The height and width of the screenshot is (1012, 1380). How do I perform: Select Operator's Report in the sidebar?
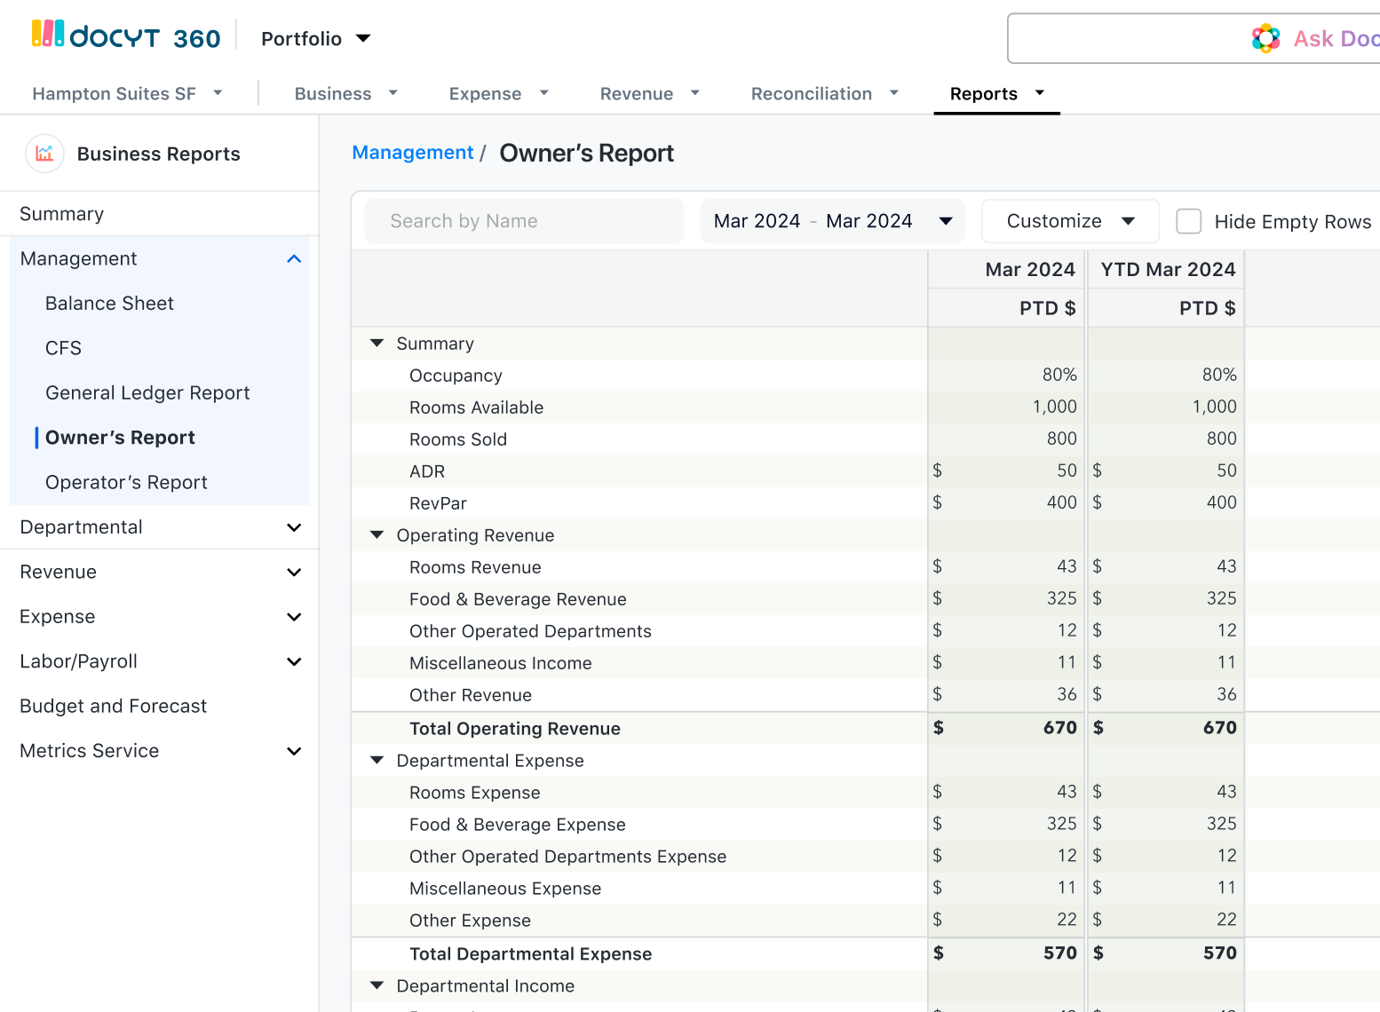pos(126,482)
